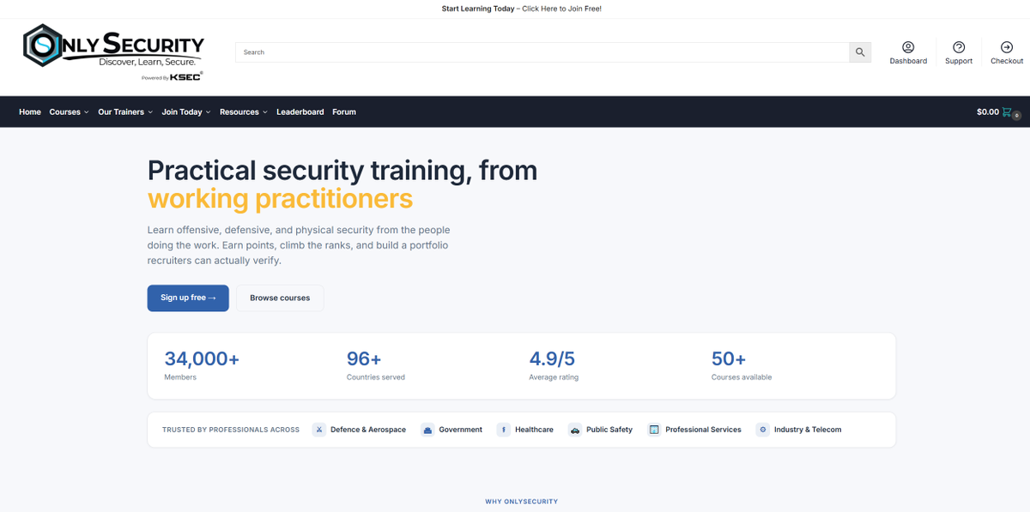1030x512 pixels.
Task: Expand the Resources dropdown menu
Action: tap(244, 112)
